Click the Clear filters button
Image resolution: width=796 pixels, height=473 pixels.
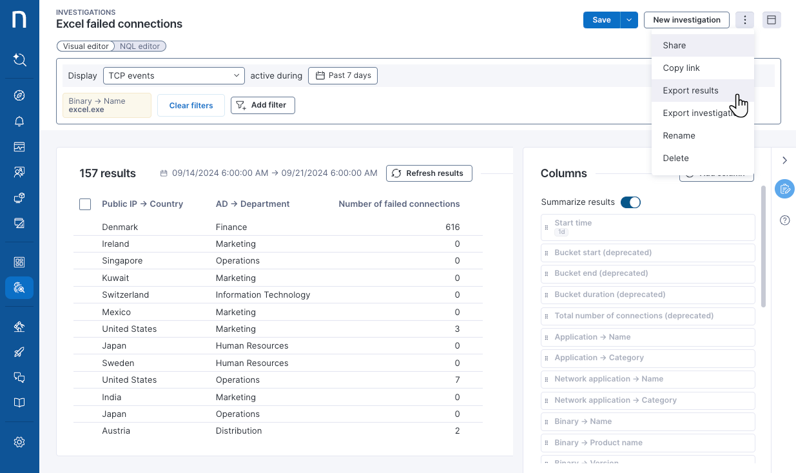pyautogui.click(x=191, y=106)
